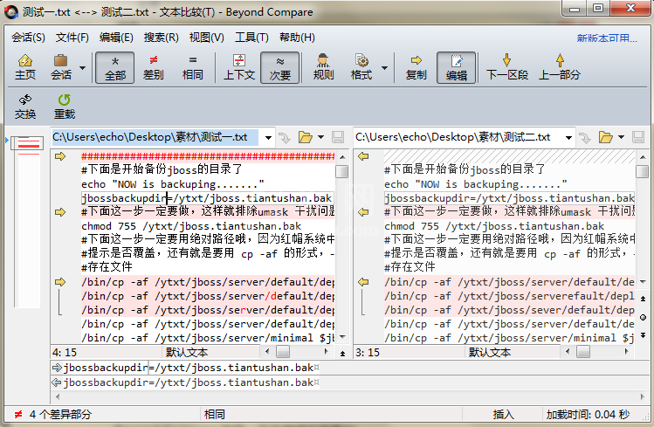
Task: Click the 格式 format icon
Action: 361,67
